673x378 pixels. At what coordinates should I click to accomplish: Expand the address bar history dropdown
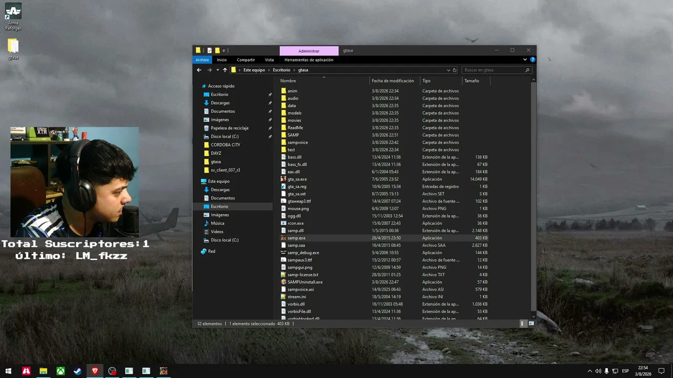coord(448,70)
